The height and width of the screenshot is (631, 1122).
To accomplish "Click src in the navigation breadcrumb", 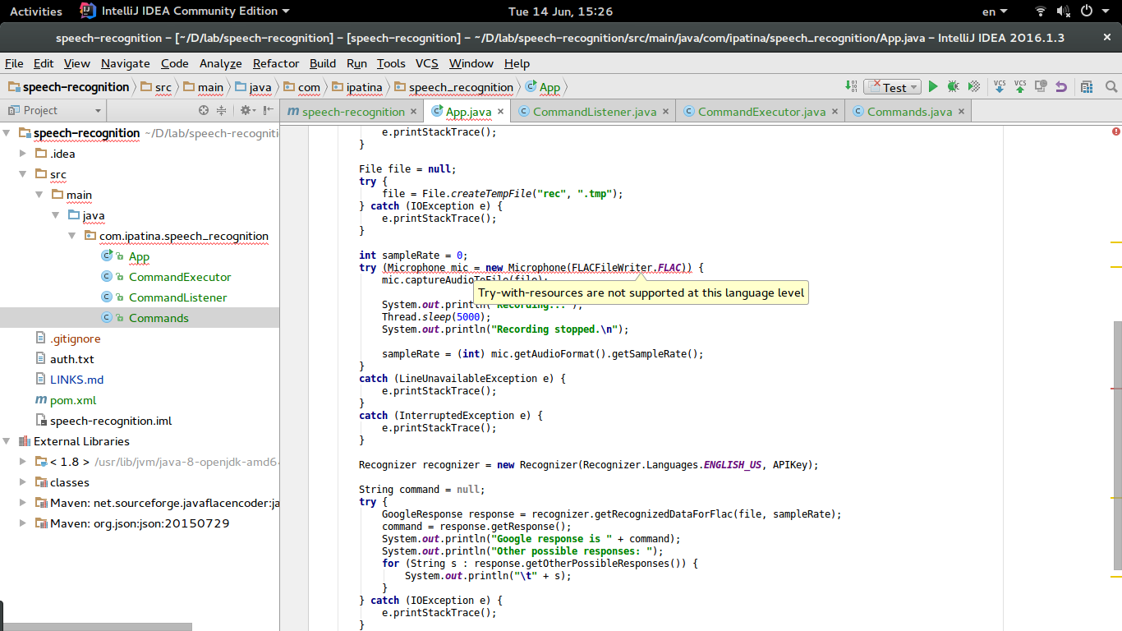I will (156, 87).
